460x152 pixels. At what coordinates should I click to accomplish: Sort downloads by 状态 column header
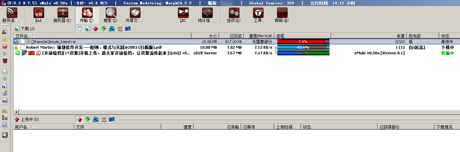tap(449, 36)
